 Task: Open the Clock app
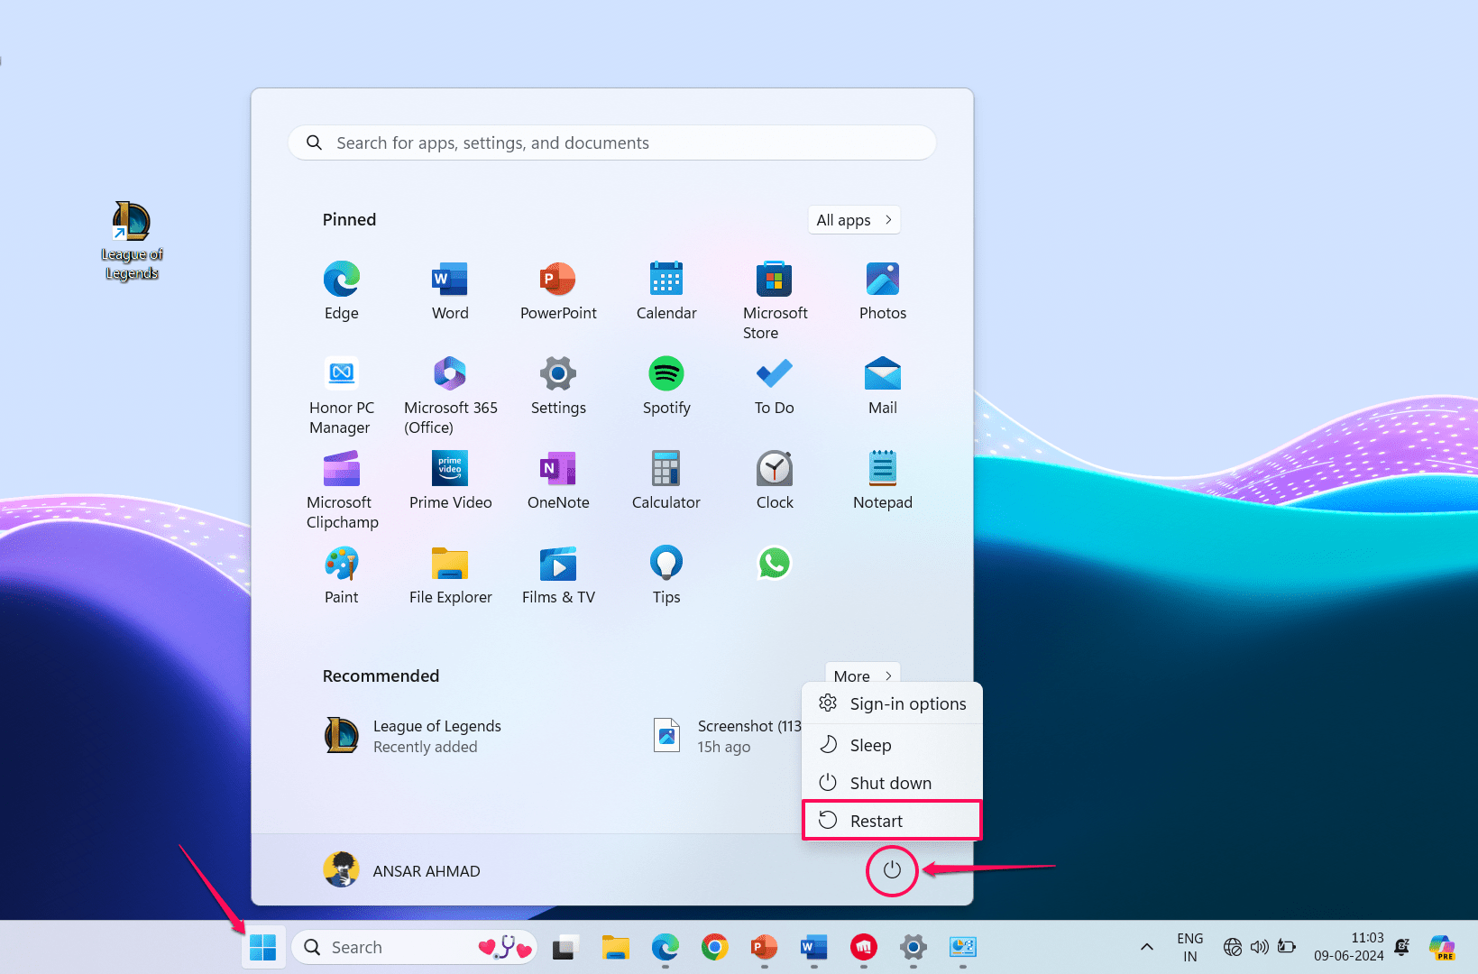coord(775,481)
